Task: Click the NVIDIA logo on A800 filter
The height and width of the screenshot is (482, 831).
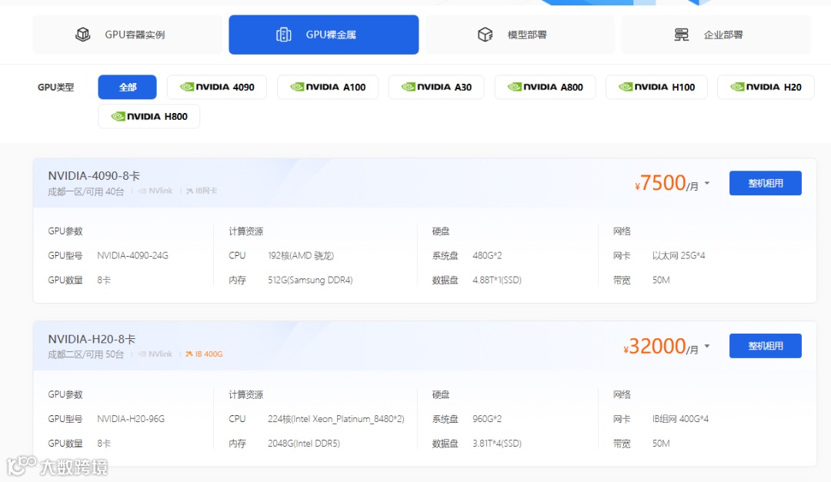Action: click(x=515, y=87)
